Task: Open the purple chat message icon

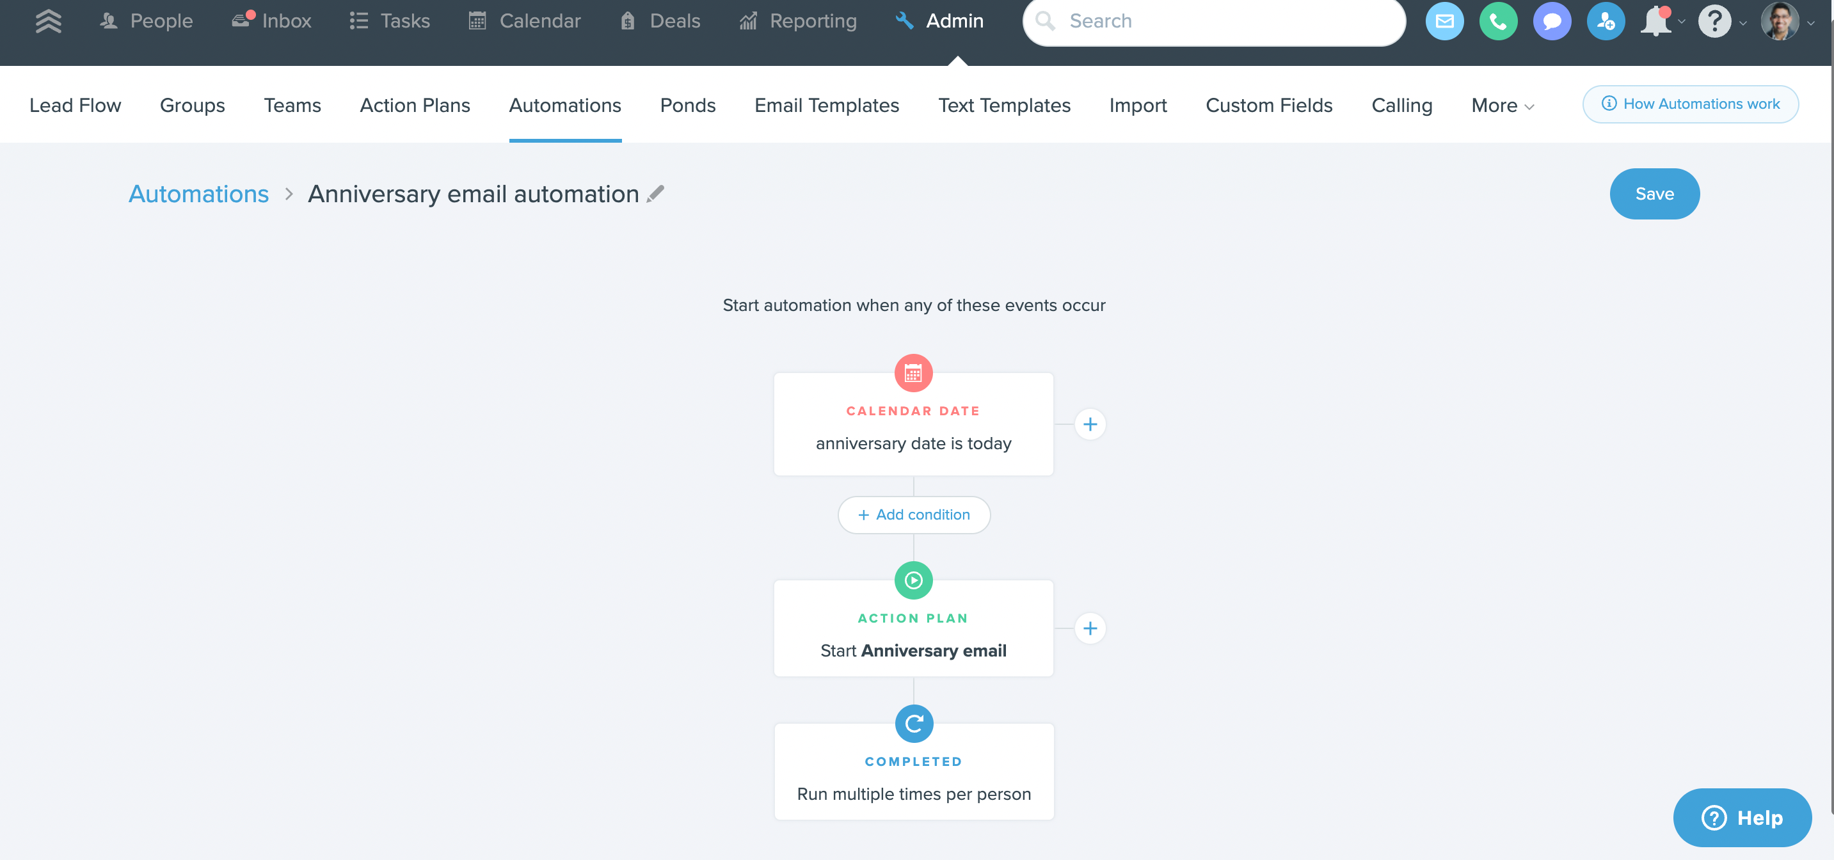Action: pyautogui.click(x=1551, y=21)
